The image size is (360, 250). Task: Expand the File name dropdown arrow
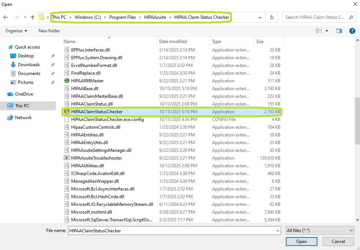pyautogui.click(x=277, y=231)
